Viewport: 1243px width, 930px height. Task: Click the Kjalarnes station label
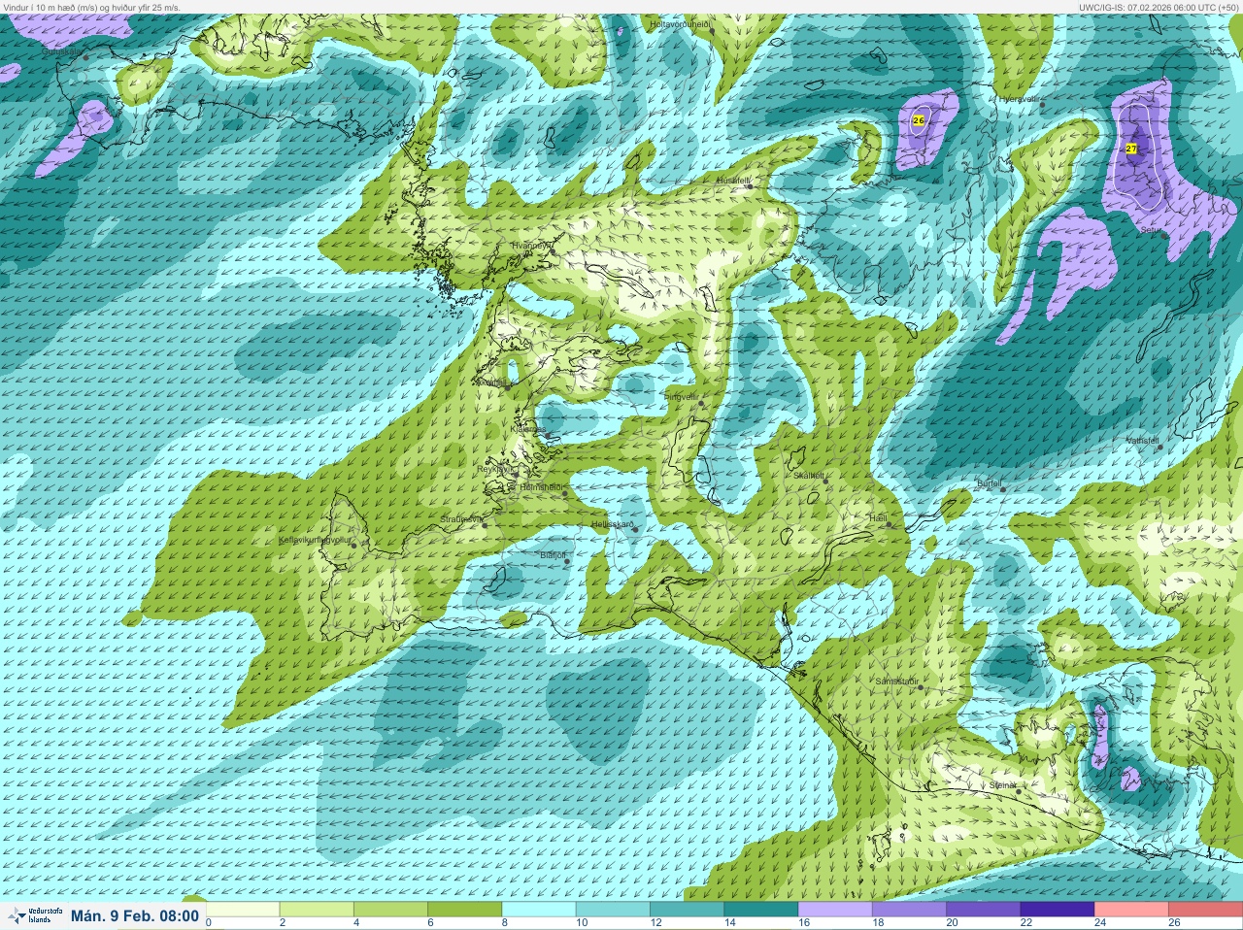(527, 427)
